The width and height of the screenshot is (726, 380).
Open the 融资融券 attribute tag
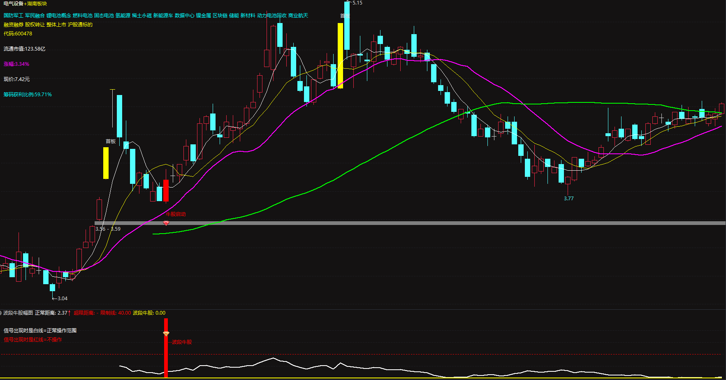click(13, 25)
